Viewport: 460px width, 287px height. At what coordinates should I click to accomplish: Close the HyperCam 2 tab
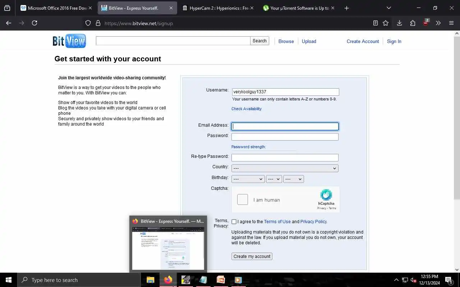coord(252,8)
